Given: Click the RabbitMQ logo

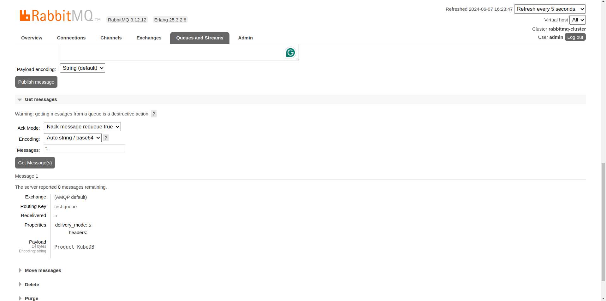Looking at the screenshot, I should tap(57, 16).
